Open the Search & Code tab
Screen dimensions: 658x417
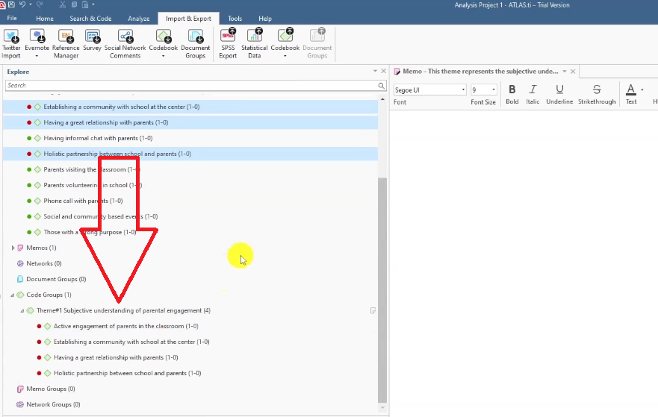[x=90, y=18]
